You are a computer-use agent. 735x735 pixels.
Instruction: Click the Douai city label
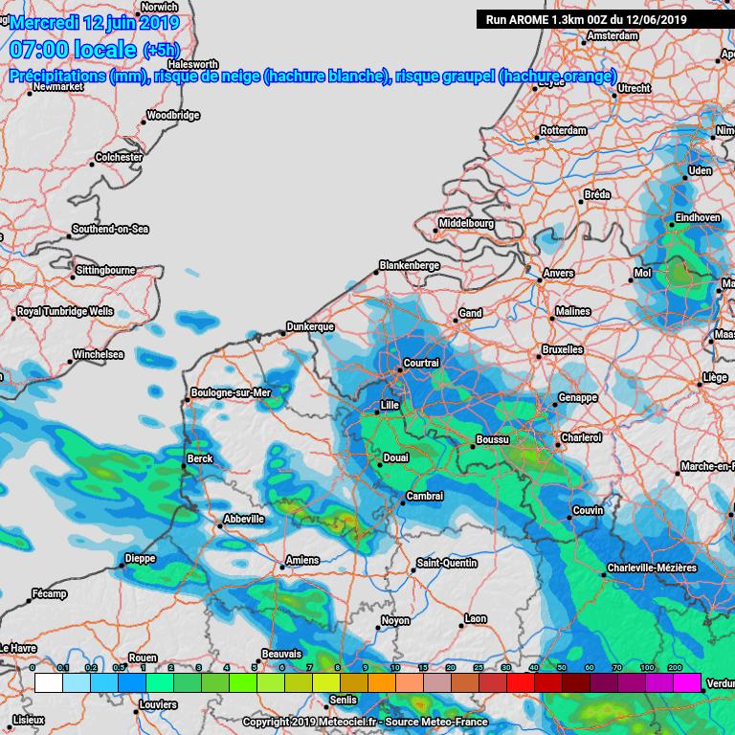click(x=395, y=457)
